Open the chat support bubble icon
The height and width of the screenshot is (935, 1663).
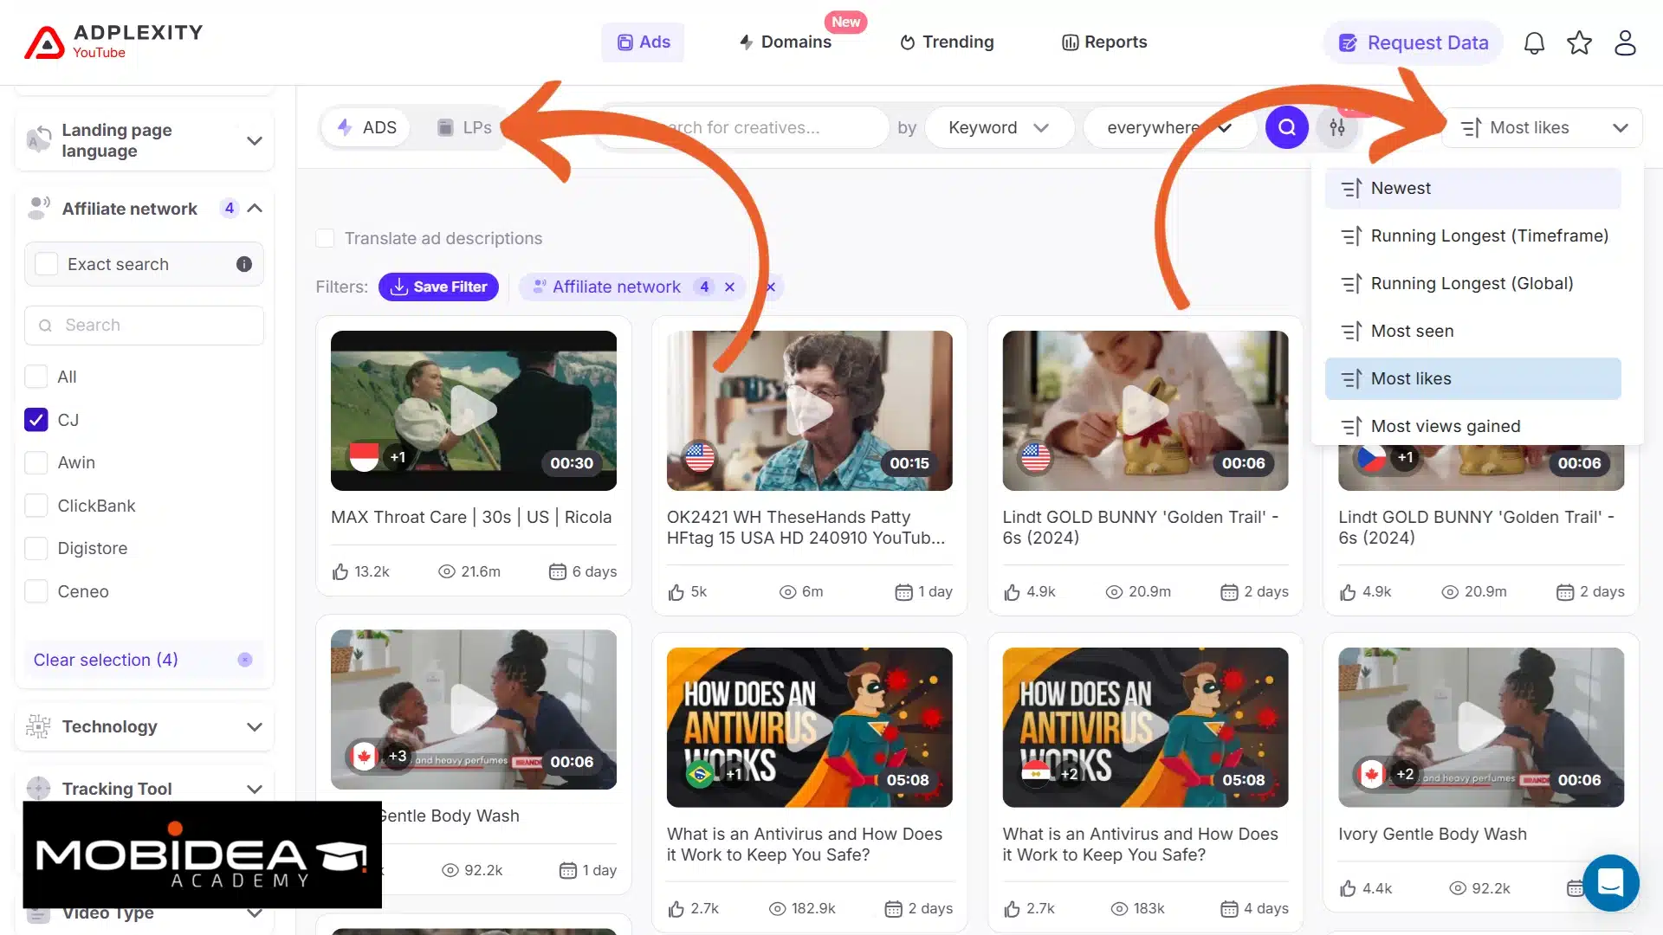coord(1610,883)
